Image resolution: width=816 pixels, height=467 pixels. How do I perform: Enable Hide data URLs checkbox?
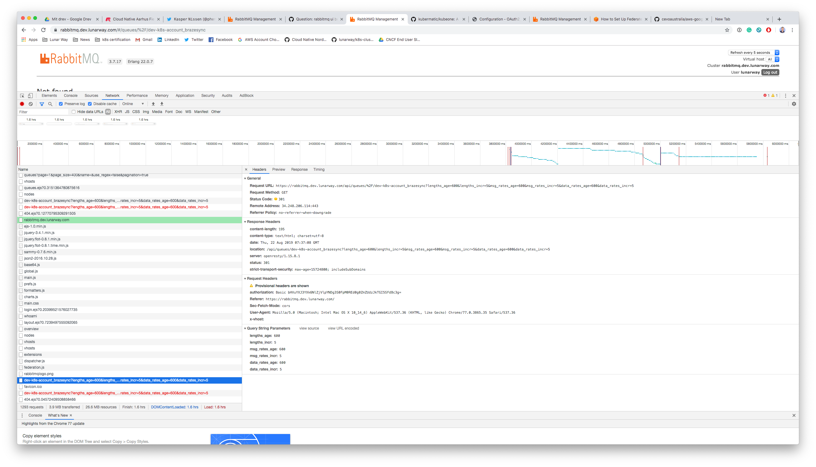pyautogui.click(x=74, y=112)
